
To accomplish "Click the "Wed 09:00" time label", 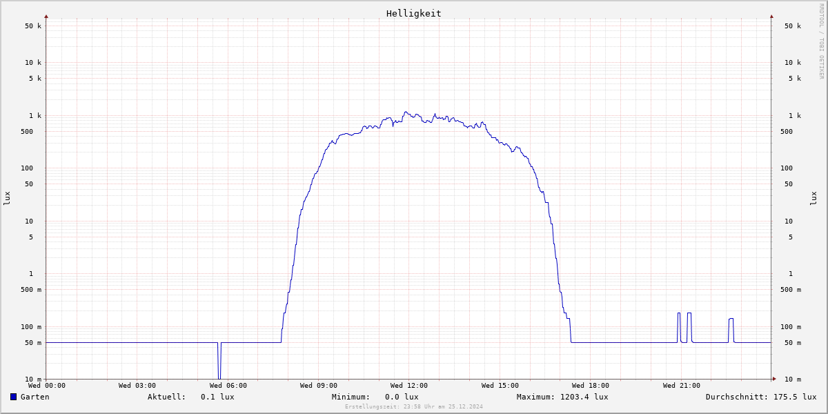I will click(x=319, y=386).
